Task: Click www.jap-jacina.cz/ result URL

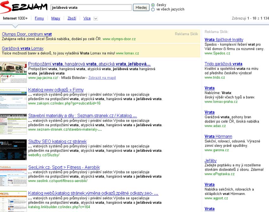Action: tap(43, 78)
